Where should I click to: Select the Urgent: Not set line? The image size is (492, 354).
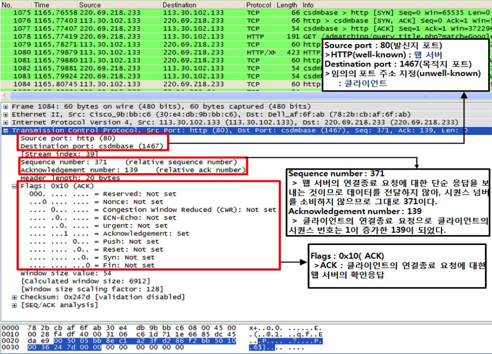coord(98,226)
